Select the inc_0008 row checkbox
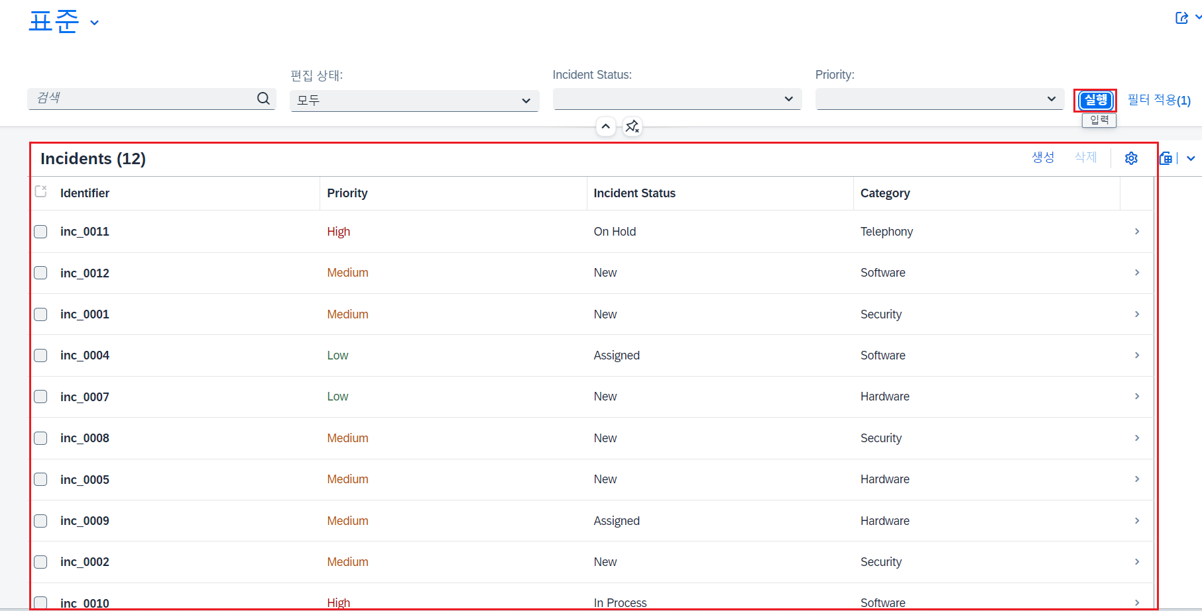1202x611 pixels. point(40,438)
